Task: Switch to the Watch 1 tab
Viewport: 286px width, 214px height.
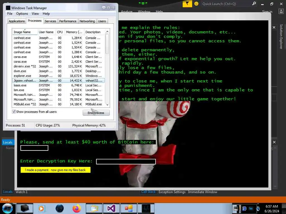Action: point(22,192)
